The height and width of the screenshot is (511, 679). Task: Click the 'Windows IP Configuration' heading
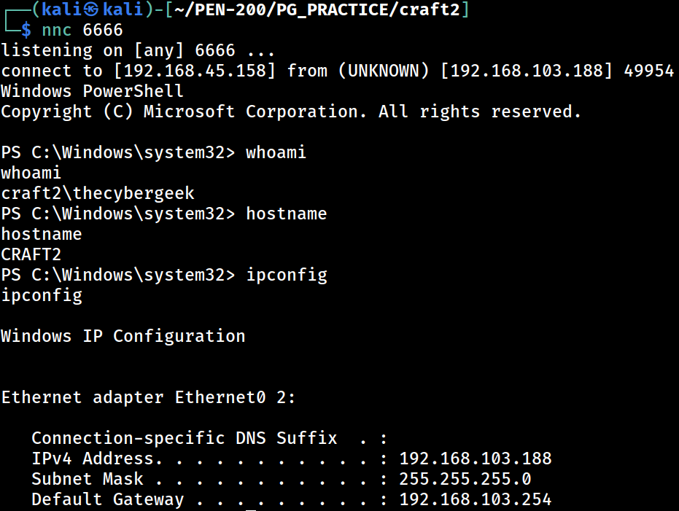(x=123, y=336)
